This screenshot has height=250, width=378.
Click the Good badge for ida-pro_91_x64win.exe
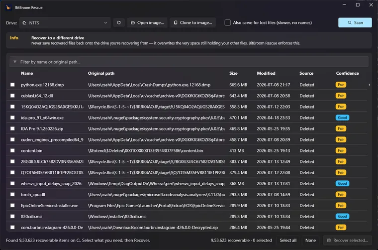coord(342,118)
